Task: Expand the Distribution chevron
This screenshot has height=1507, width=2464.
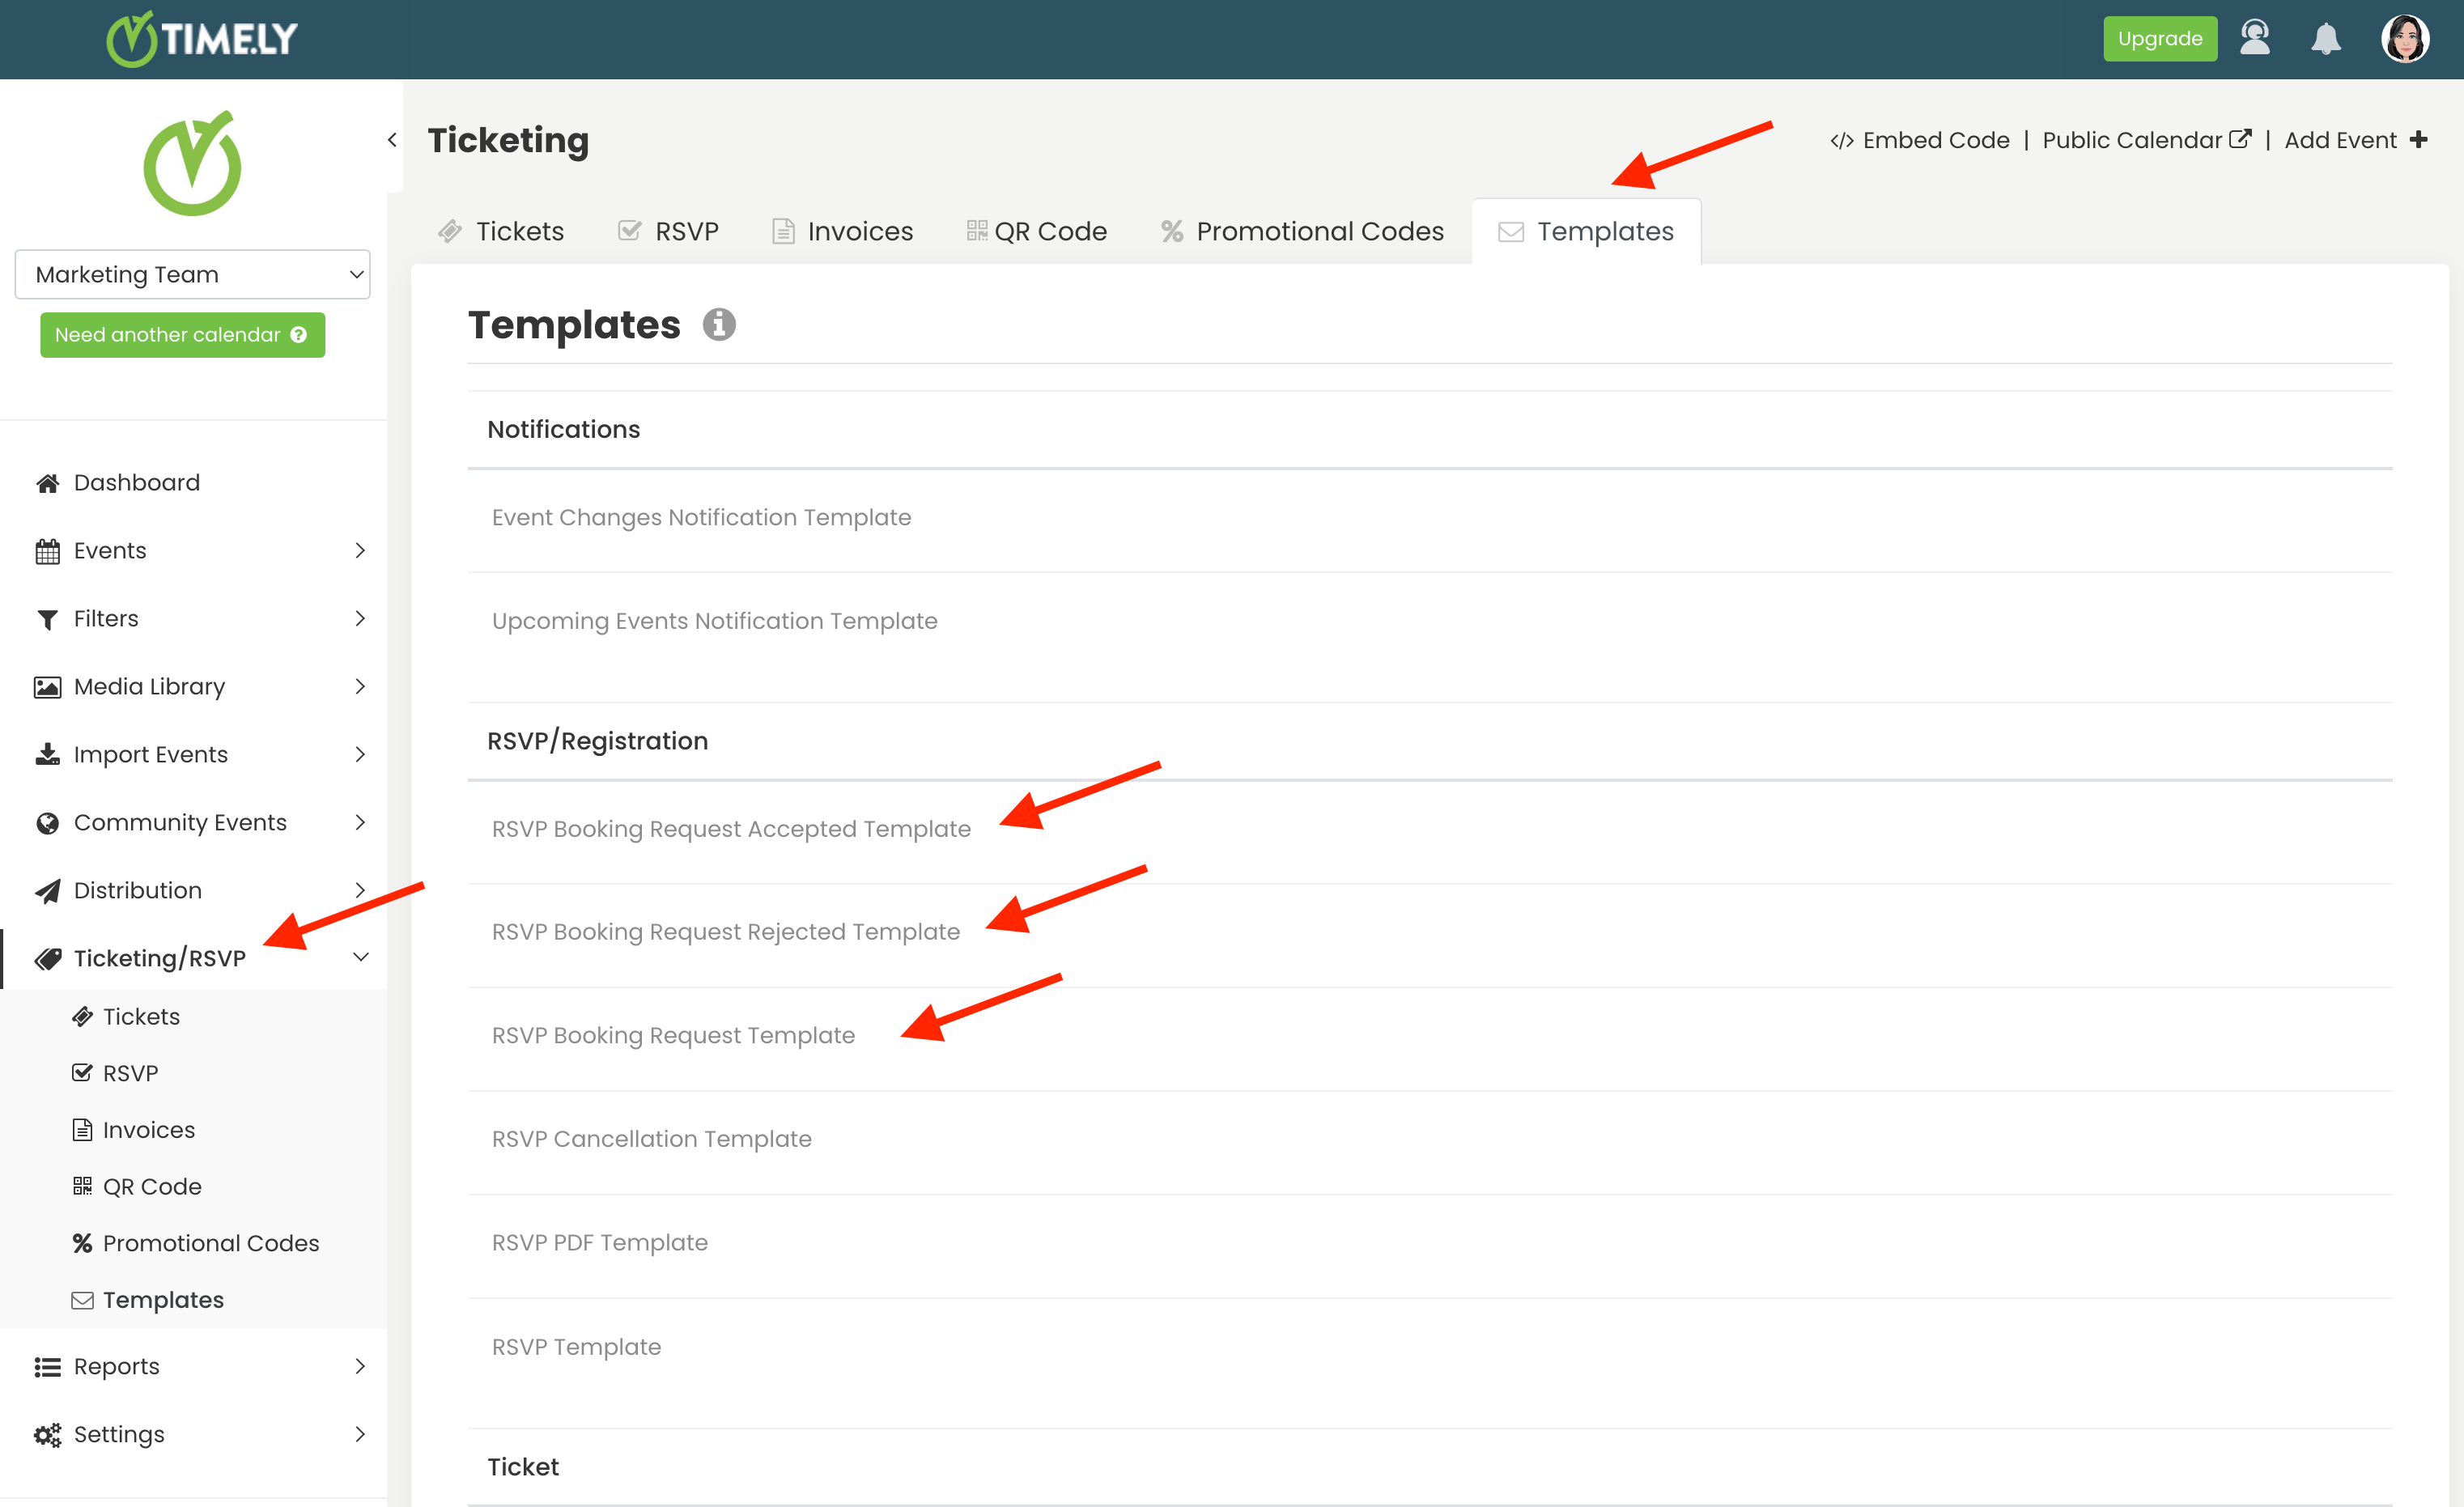Action: 360,891
